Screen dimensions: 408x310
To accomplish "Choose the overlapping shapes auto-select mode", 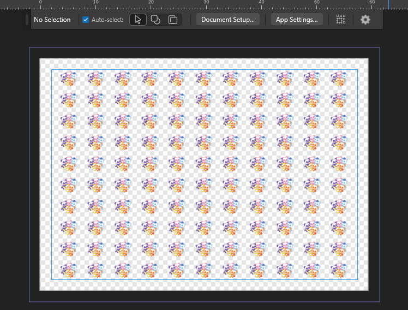I will (x=155, y=20).
